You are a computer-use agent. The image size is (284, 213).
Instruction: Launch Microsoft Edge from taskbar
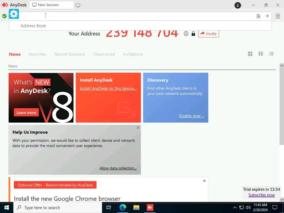click(123, 207)
